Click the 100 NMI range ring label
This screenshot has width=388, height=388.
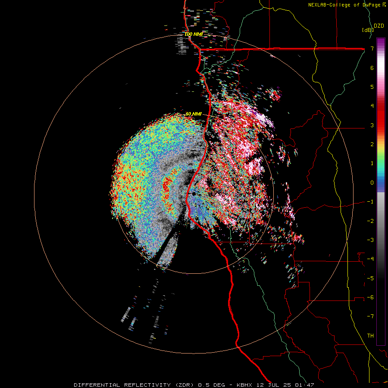[194, 34]
